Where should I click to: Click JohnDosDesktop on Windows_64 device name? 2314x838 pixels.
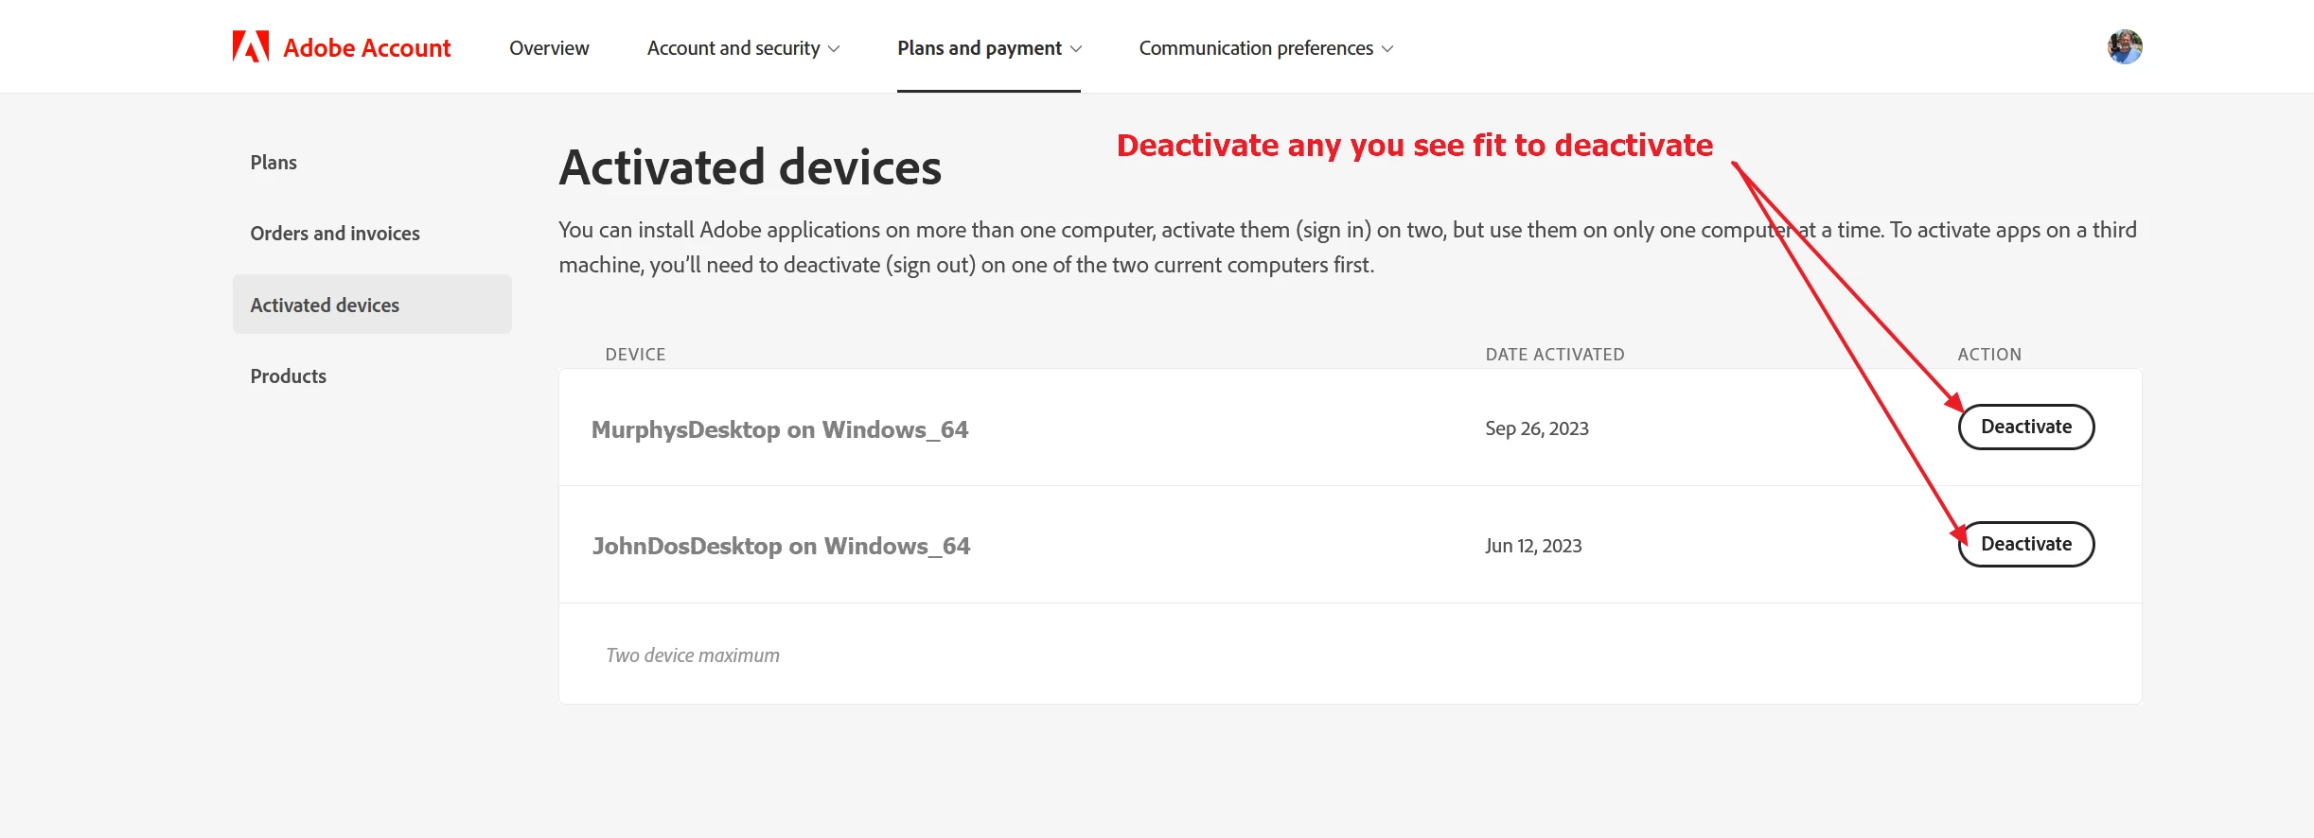pyautogui.click(x=781, y=546)
